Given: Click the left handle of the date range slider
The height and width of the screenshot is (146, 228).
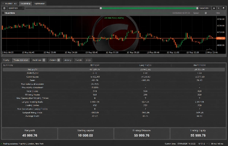Looking at the screenshot, I should click(x=101, y=8).
